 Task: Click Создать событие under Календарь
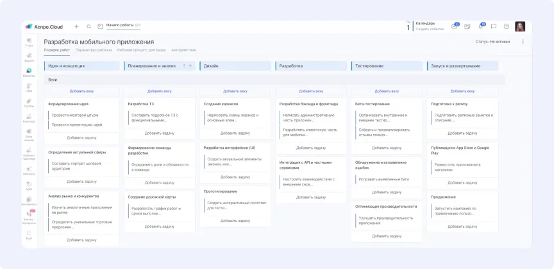[430, 29]
